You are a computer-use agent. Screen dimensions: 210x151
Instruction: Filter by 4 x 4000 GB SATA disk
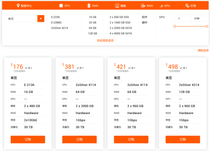pos(121,33)
